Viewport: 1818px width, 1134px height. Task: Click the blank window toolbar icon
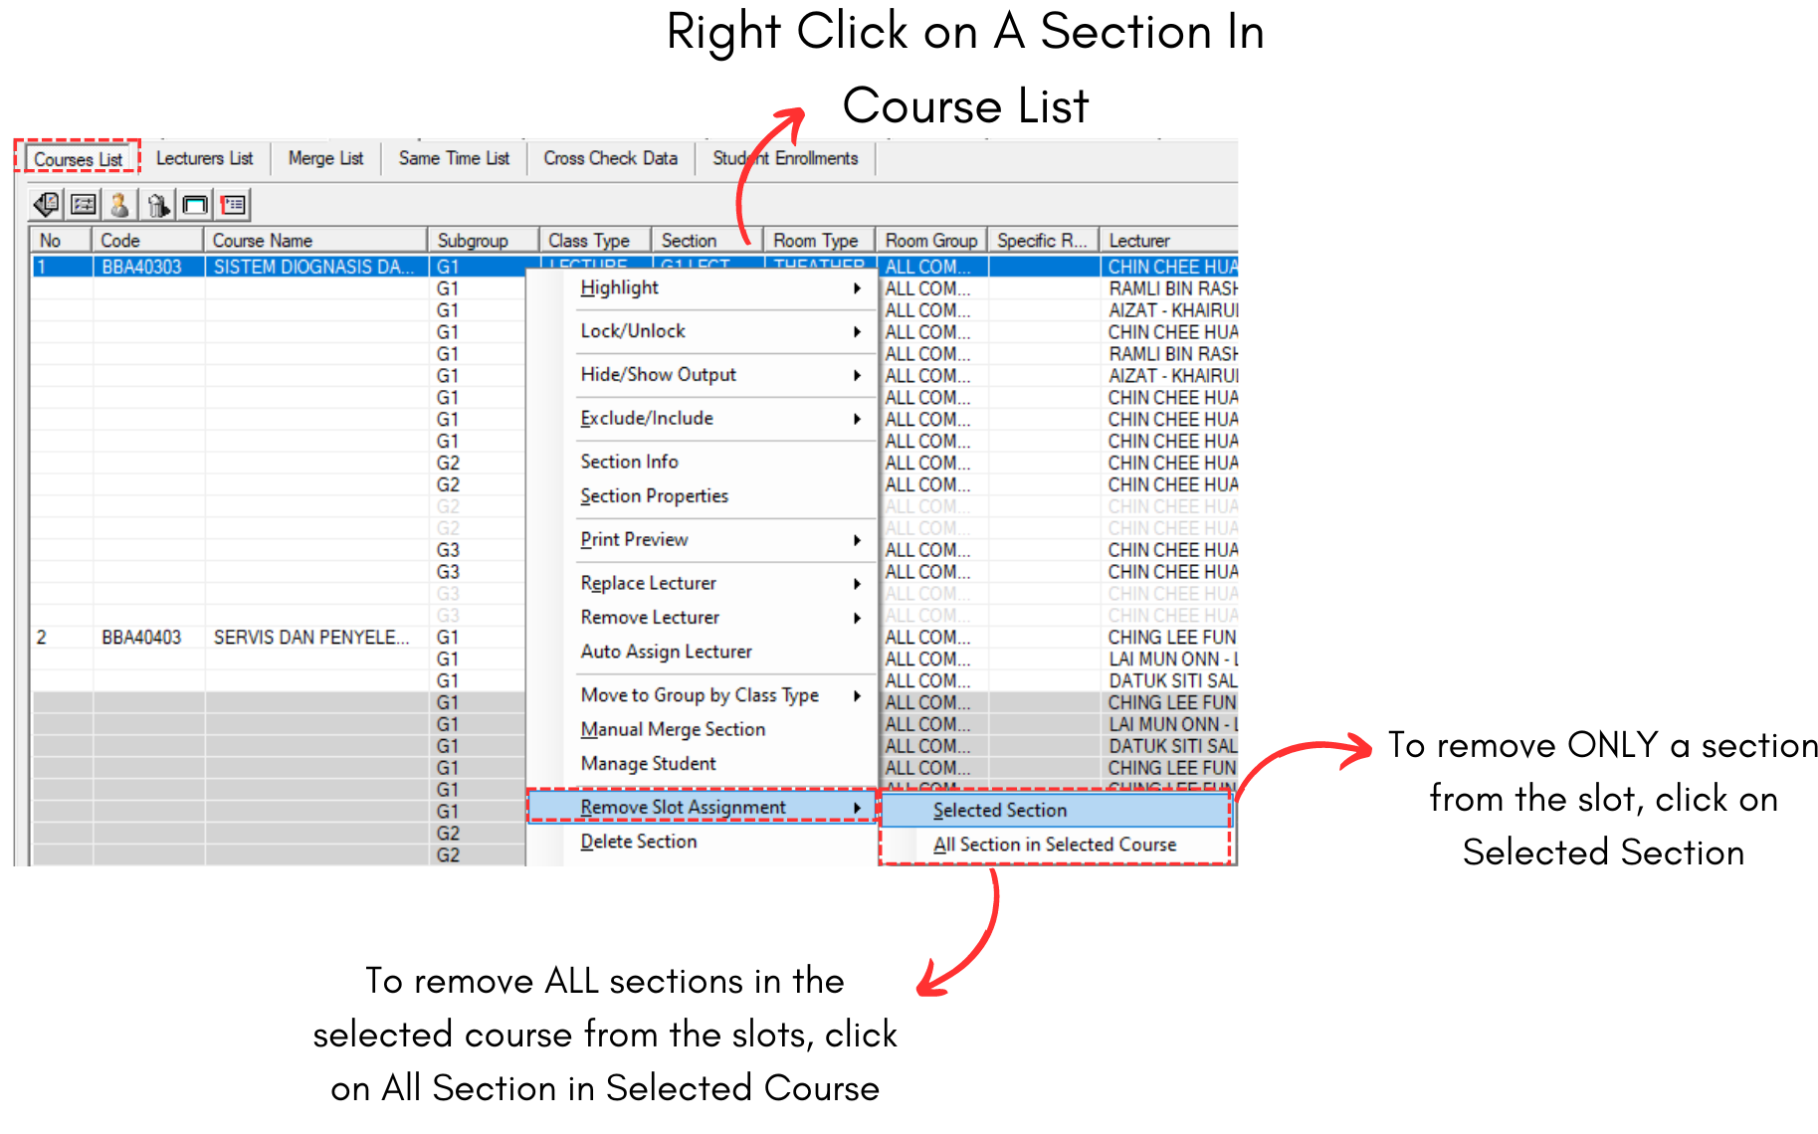195,205
